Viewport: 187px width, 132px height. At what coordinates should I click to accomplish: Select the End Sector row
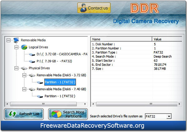coord(137,65)
